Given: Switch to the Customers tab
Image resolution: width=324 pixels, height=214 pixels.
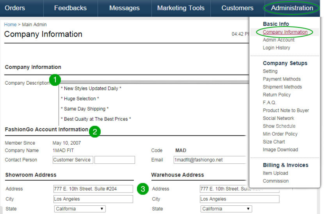Looking at the screenshot, I should [x=237, y=8].
